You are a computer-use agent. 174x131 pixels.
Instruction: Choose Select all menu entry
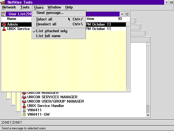point(59,19)
